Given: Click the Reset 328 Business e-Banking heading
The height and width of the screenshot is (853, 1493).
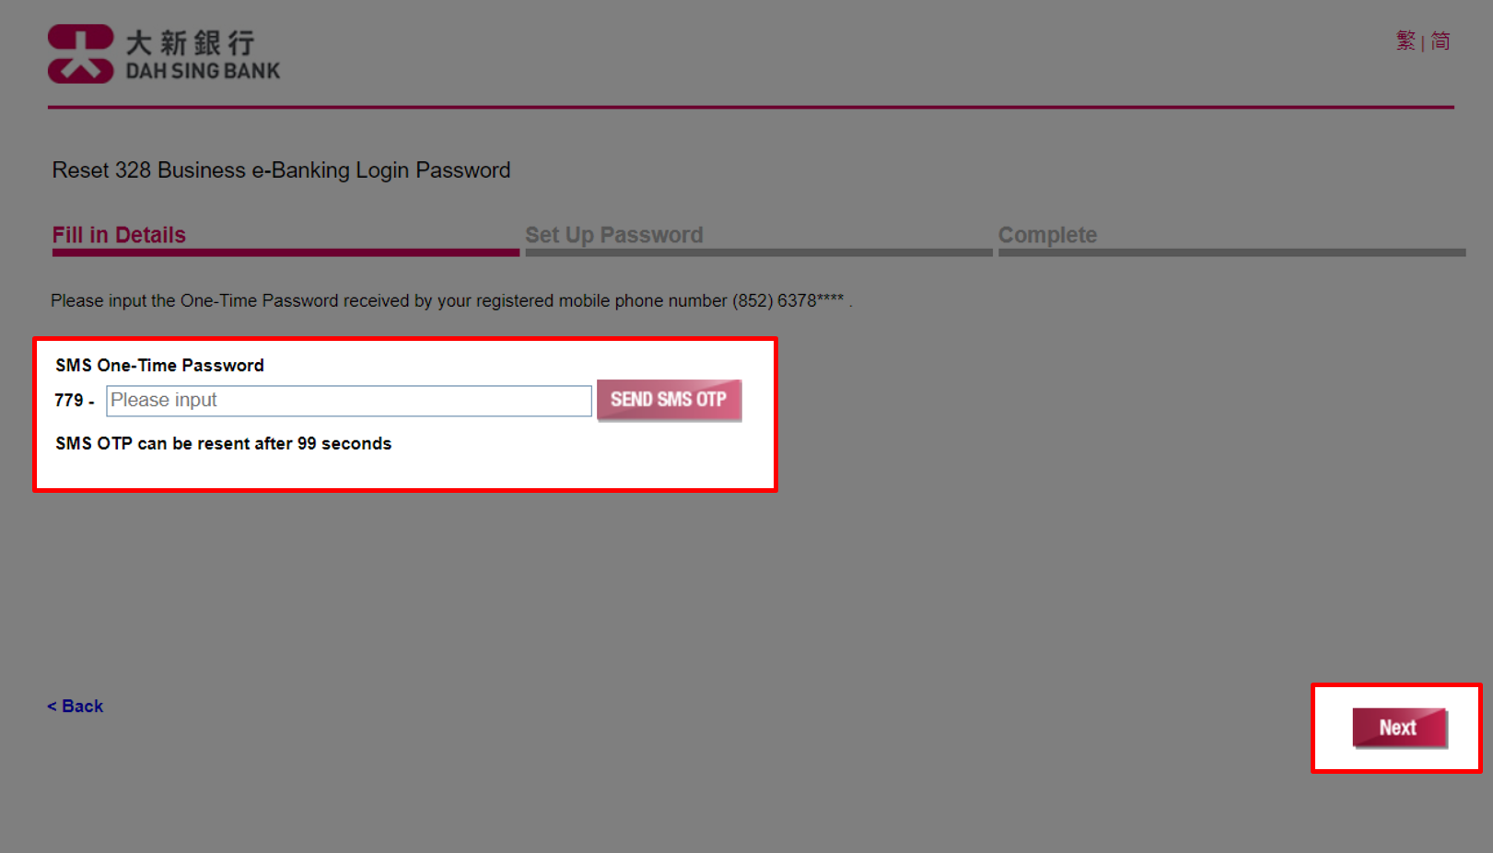Looking at the screenshot, I should [281, 170].
